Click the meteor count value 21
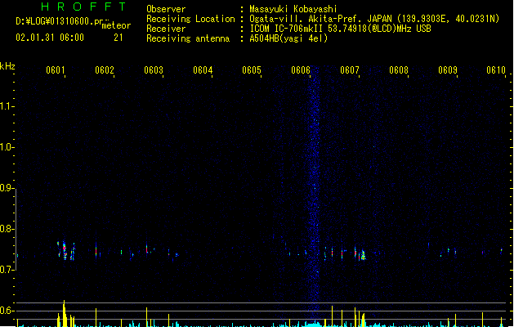Image resolution: width=514 pixels, height=327 pixels. tap(118, 38)
